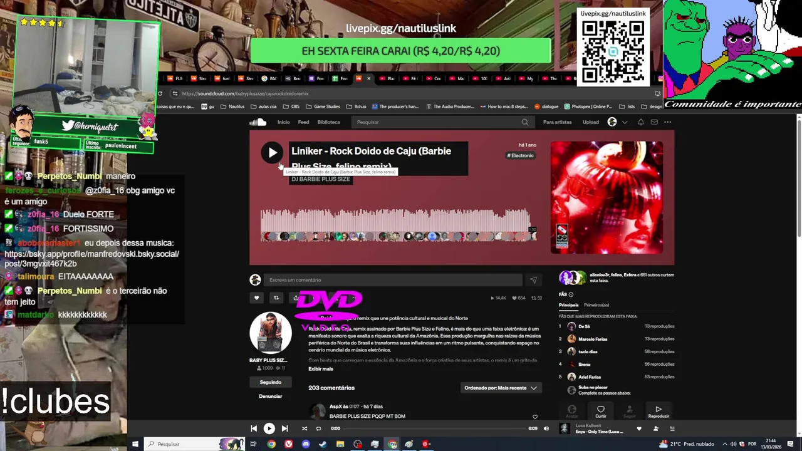Switch to the Primeiros(as) fans tab

pyautogui.click(x=596, y=305)
